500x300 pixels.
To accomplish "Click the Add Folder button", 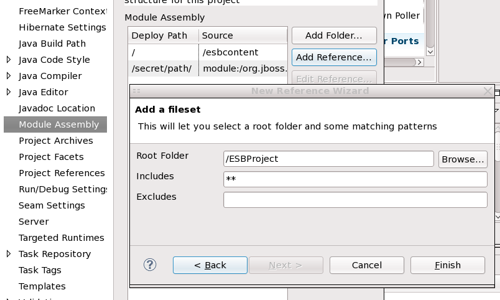I will click(334, 35).
